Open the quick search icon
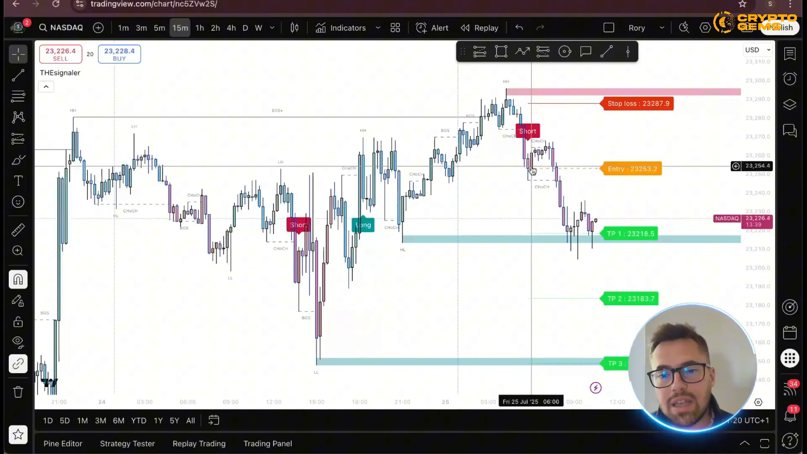Viewport: 807px width, 454px height. click(684, 28)
